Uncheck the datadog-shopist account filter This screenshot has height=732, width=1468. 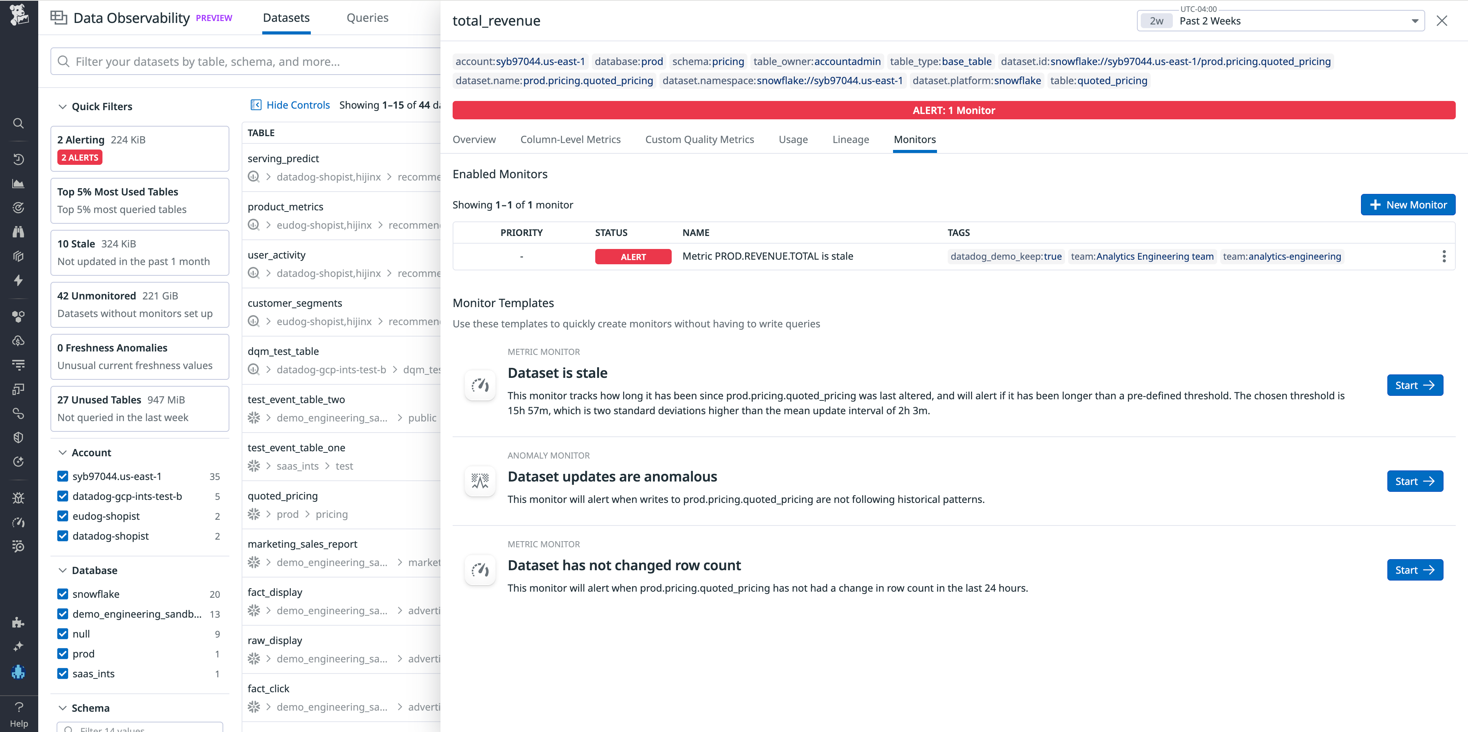pos(63,536)
